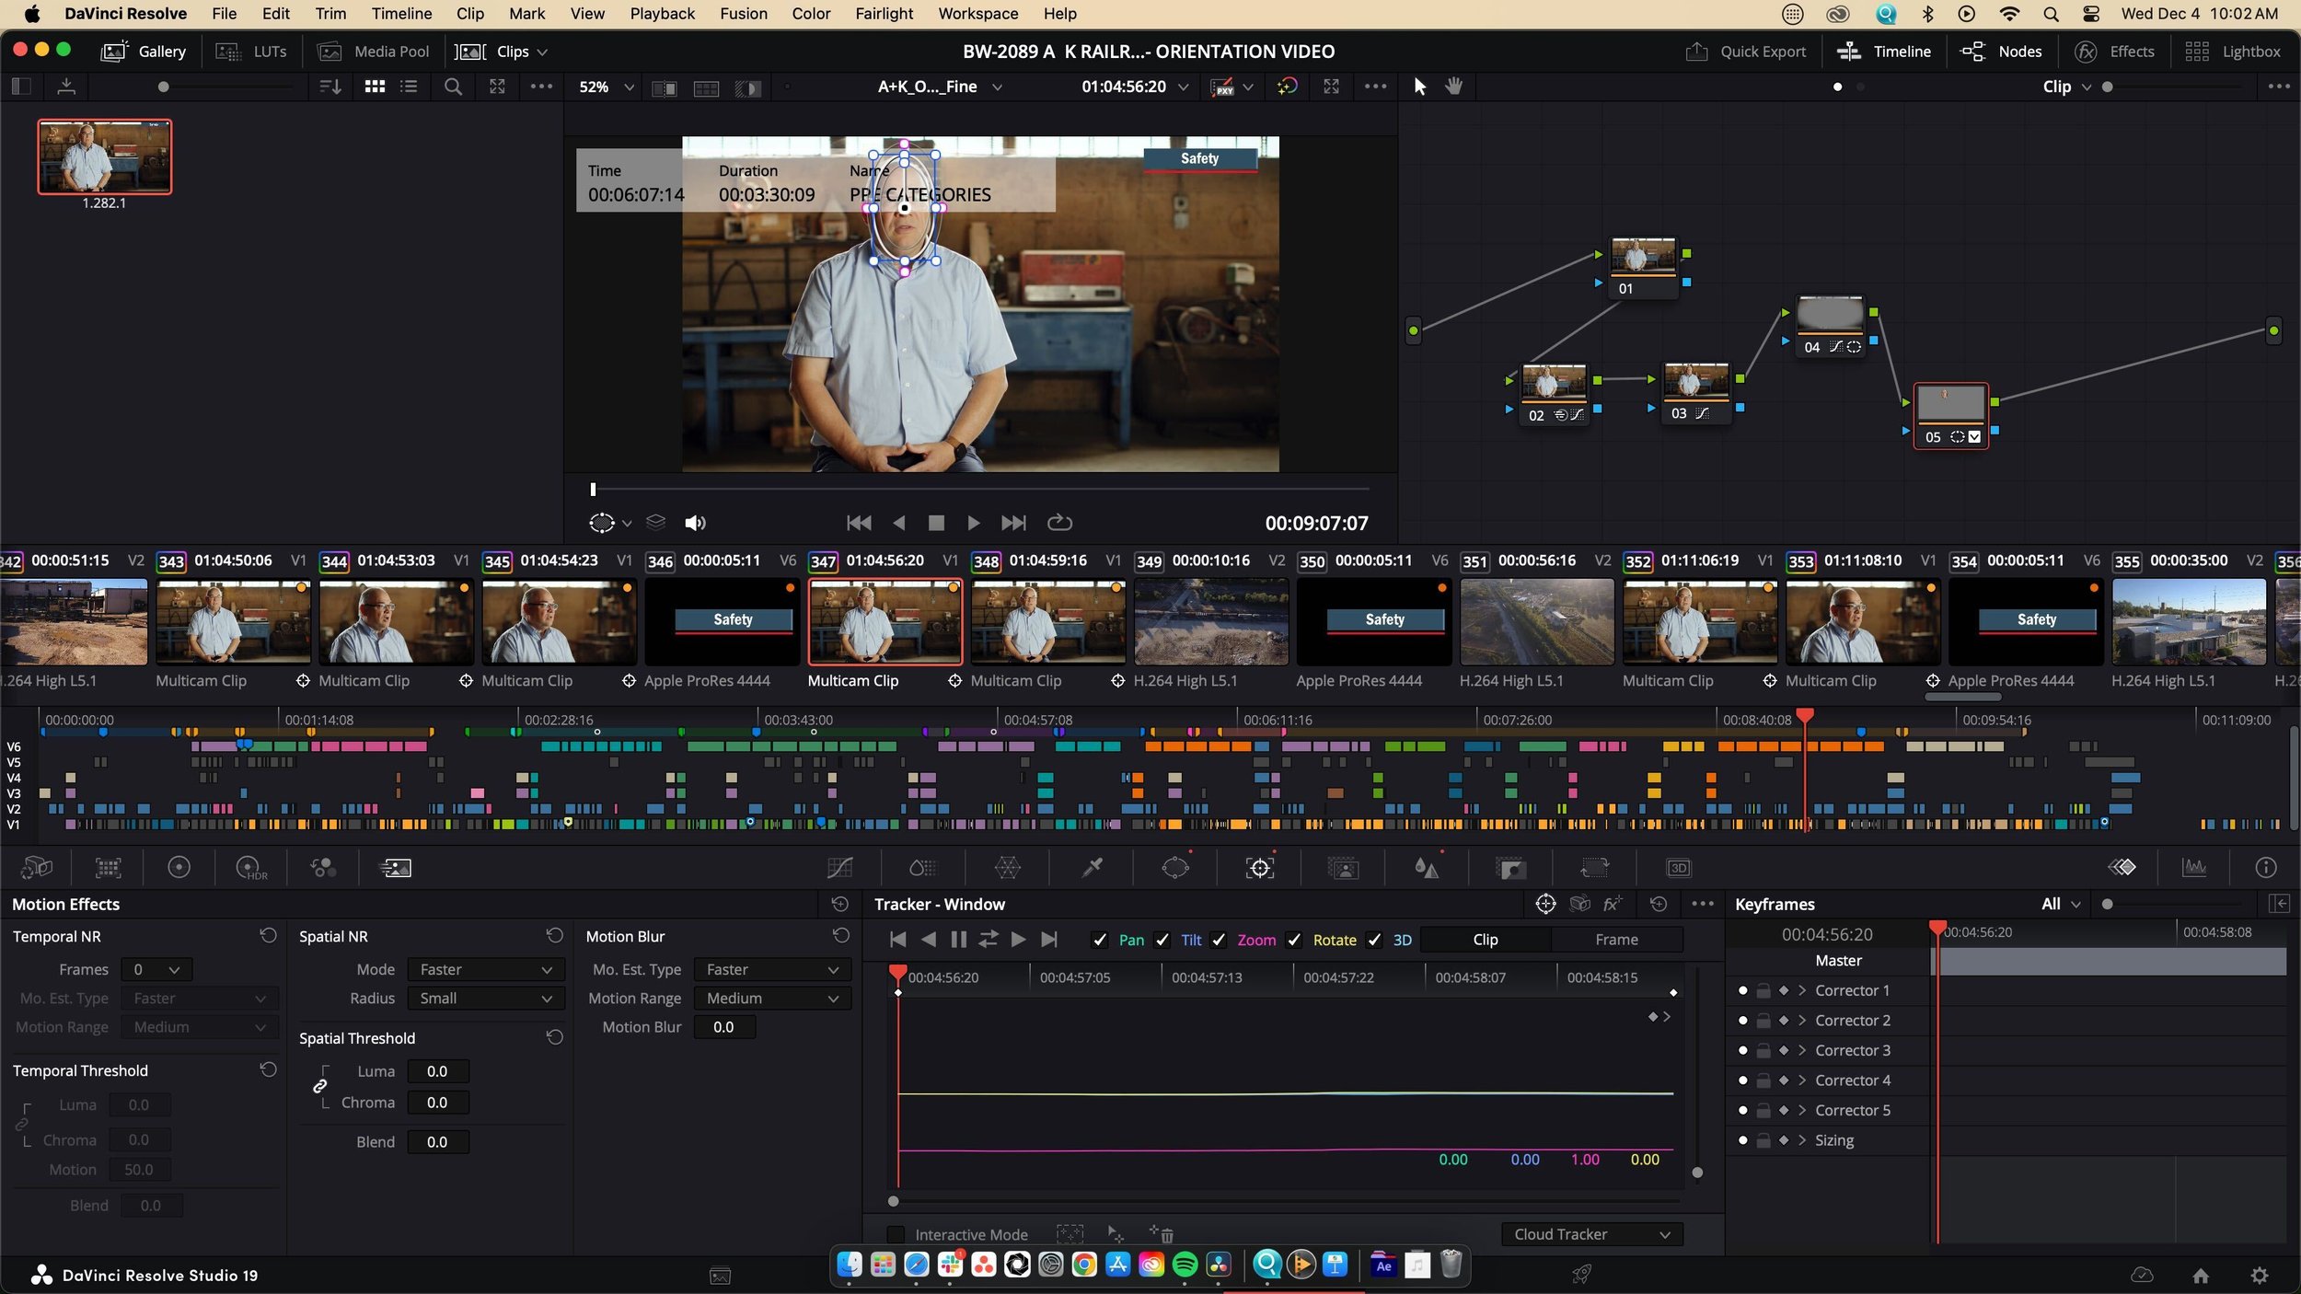Screen dimensions: 2301x1294
Task: Click the viewer scrub bar
Action: click(980, 490)
